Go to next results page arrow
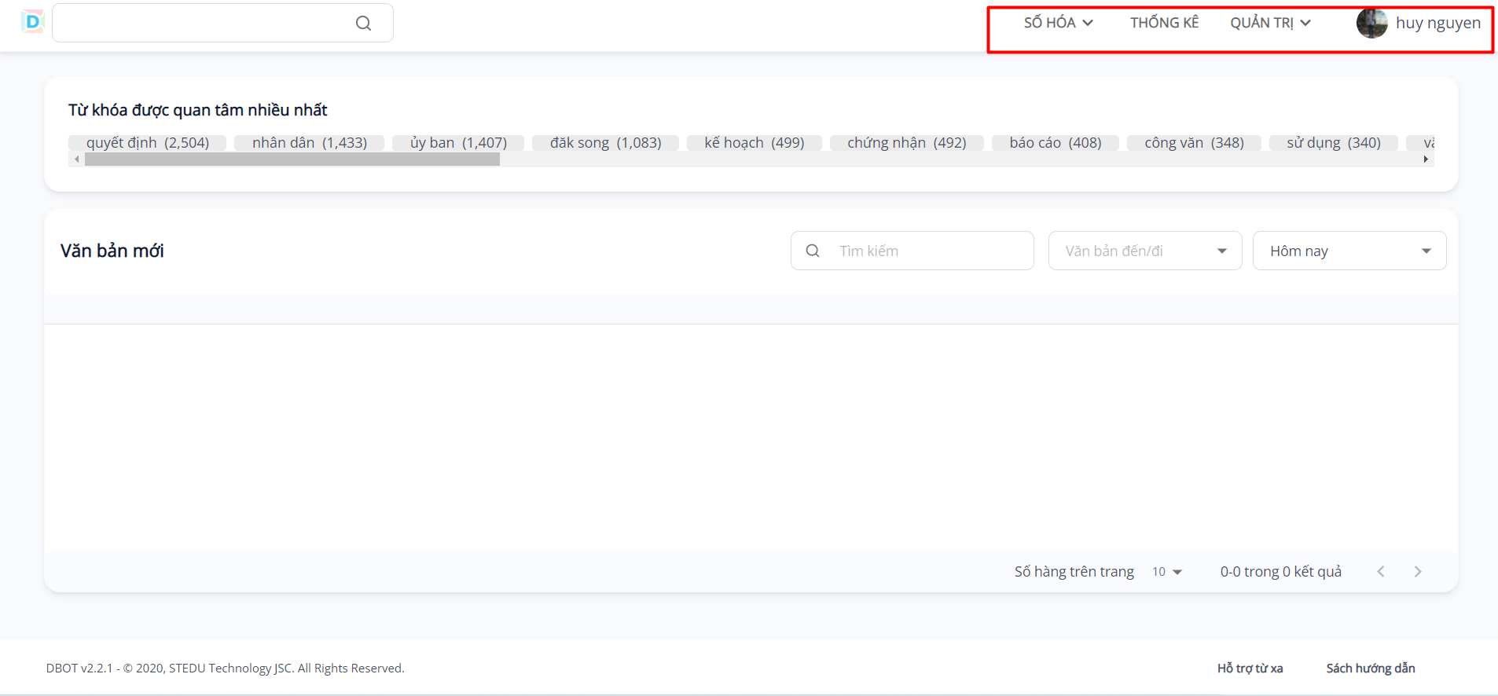Viewport: 1498px width, 696px height. (1418, 572)
